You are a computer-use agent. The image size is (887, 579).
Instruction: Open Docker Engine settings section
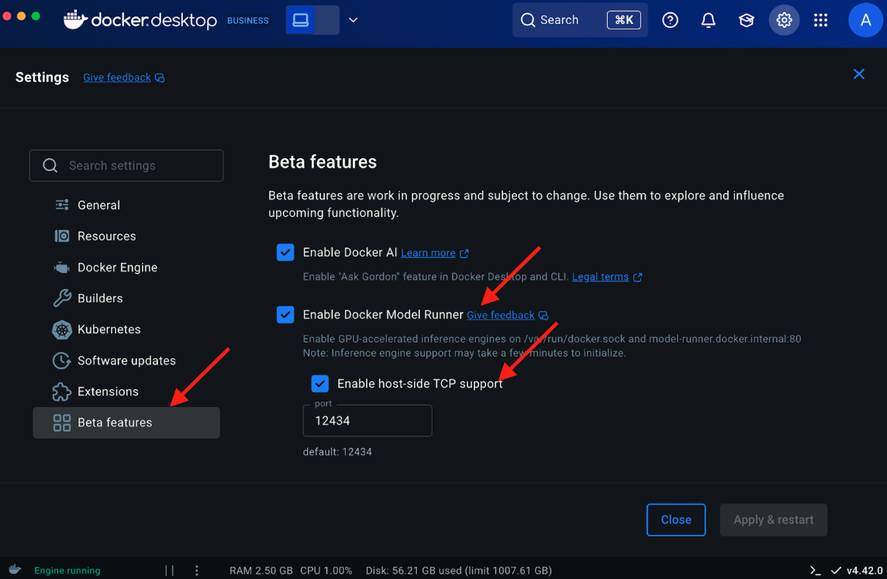[117, 267]
